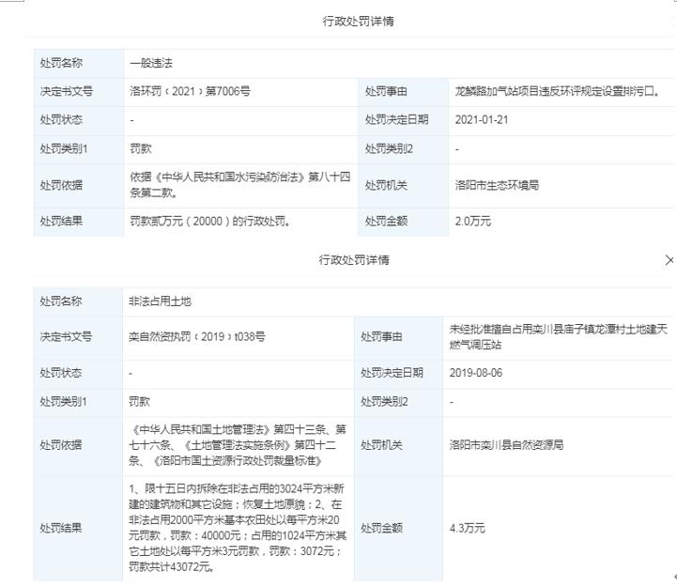The width and height of the screenshot is (677, 587).
Task: Click the result text 罚款贰万元（20000）
Action: click(x=209, y=221)
